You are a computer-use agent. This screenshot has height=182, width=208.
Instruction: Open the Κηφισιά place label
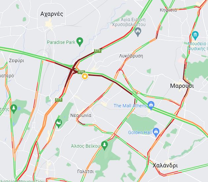coord(168,10)
